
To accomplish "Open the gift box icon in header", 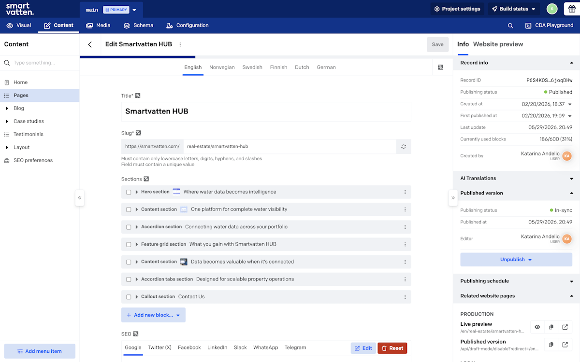I will coord(572,9).
